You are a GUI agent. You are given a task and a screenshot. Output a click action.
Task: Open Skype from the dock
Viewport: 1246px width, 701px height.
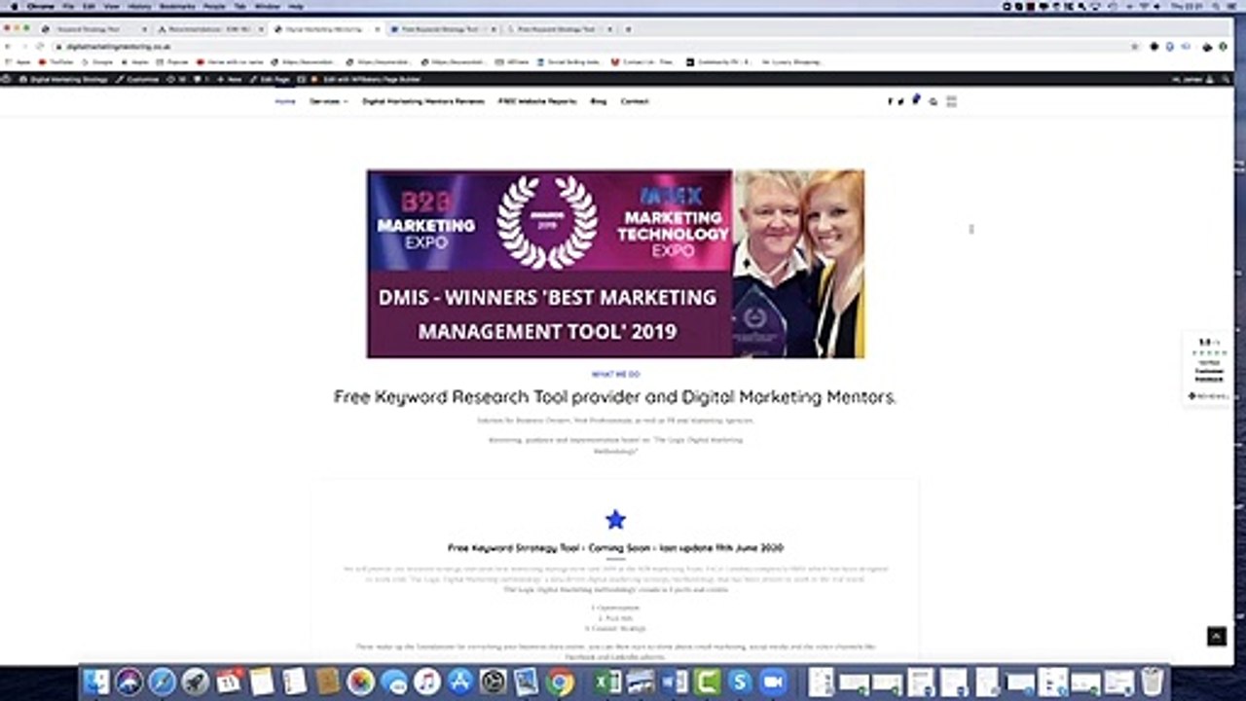740,682
